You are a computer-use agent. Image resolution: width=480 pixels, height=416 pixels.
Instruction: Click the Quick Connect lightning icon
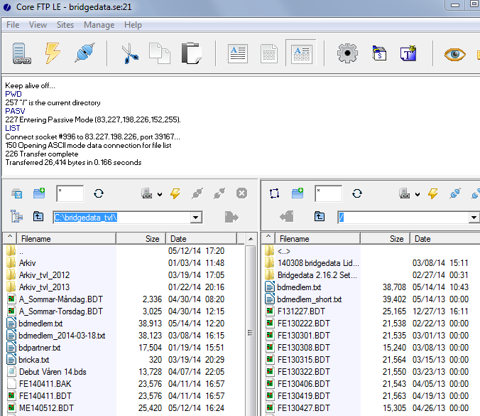click(x=53, y=53)
